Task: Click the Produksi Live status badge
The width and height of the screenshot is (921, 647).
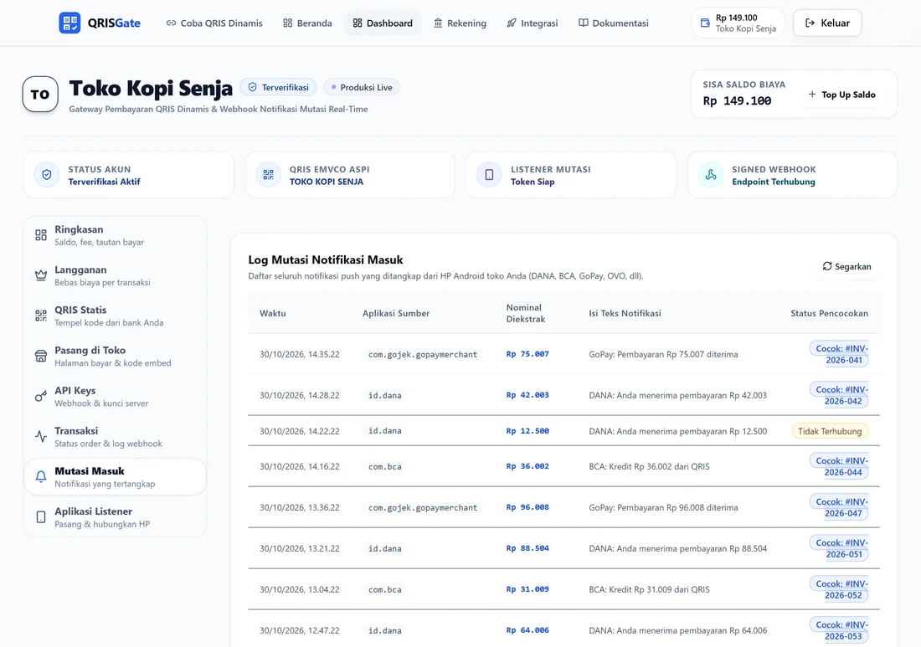Action: point(362,88)
